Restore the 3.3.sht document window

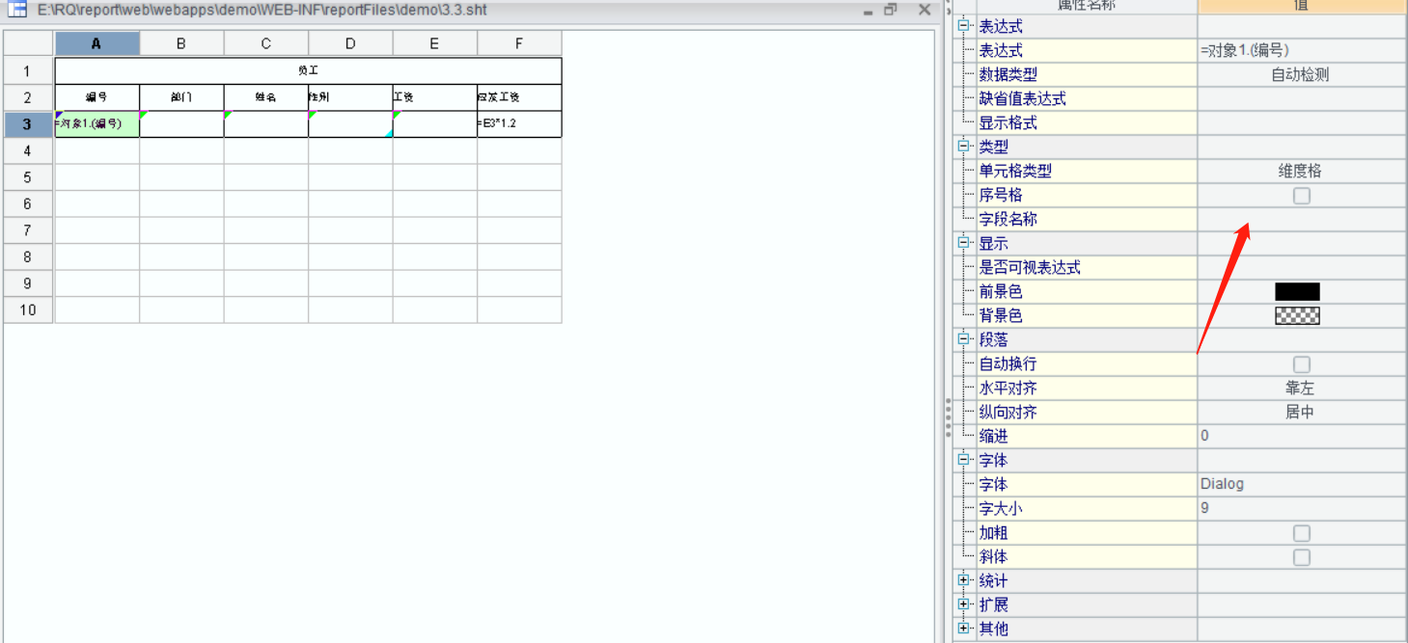tap(891, 11)
